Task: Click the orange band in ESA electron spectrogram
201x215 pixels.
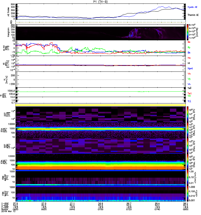Action: pos(100,167)
